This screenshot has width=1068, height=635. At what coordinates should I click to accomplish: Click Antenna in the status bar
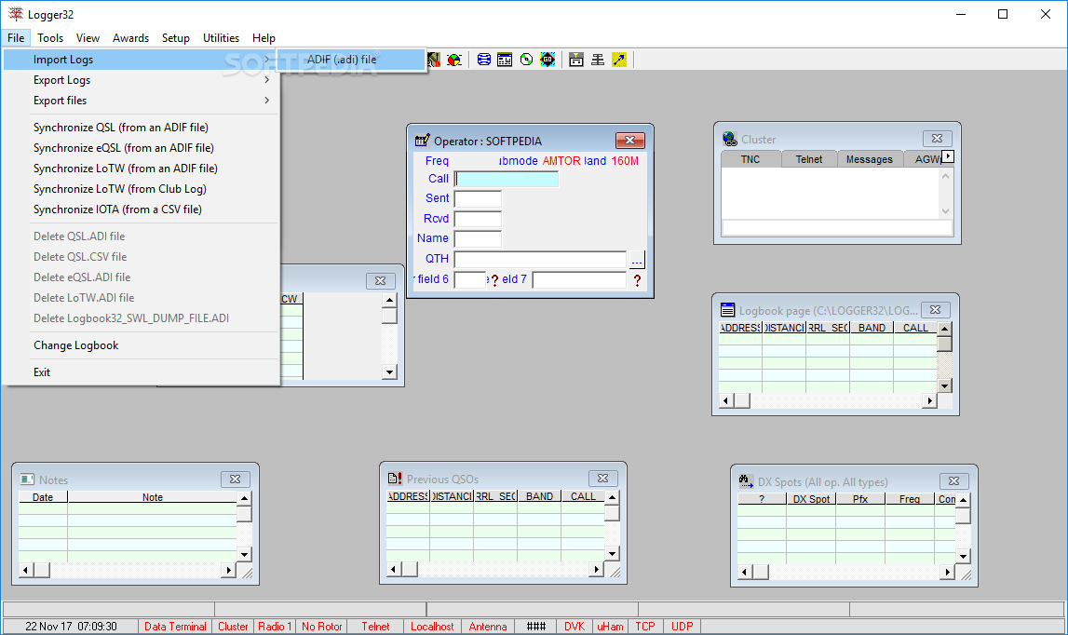488,626
